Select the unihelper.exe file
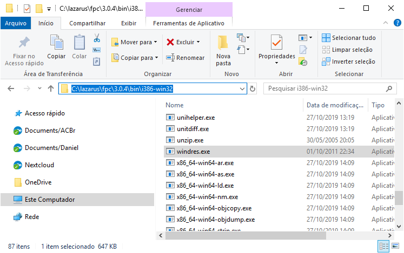 tap(196, 118)
